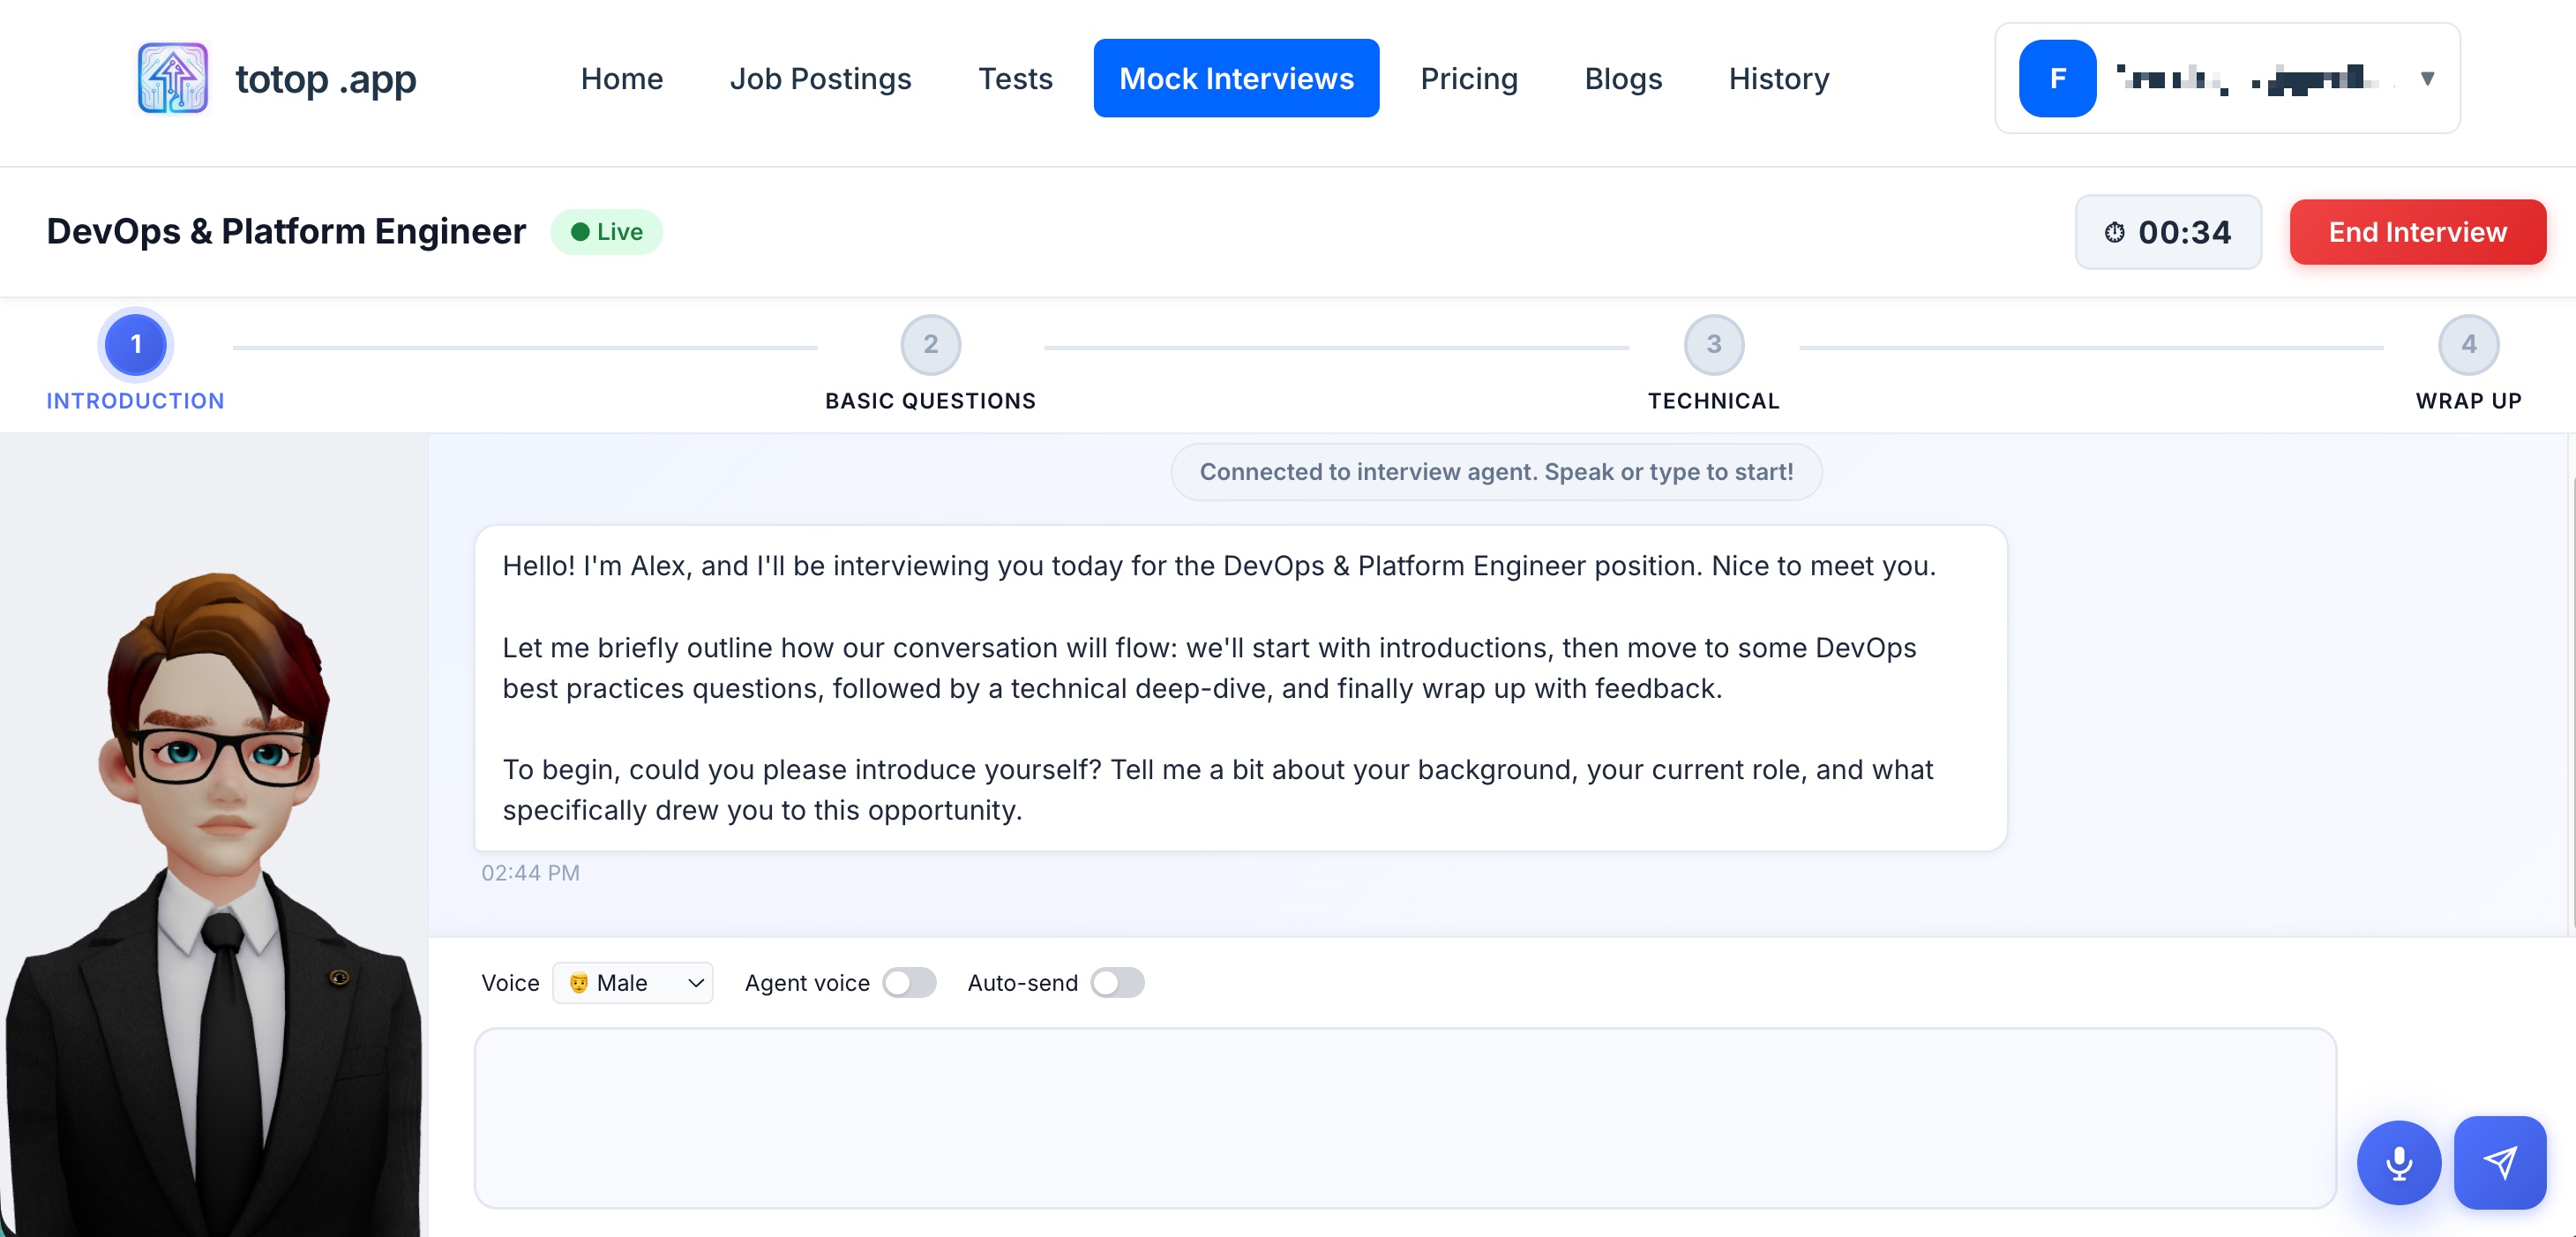Open the Voice Male dropdown
The width and height of the screenshot is (2576, 1237).
pos(633,982)
